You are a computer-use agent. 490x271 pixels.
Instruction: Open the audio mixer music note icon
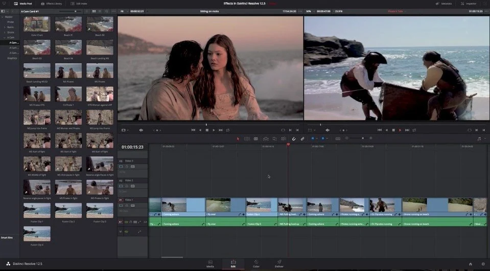pyautogui.click(x=479, y=139)
